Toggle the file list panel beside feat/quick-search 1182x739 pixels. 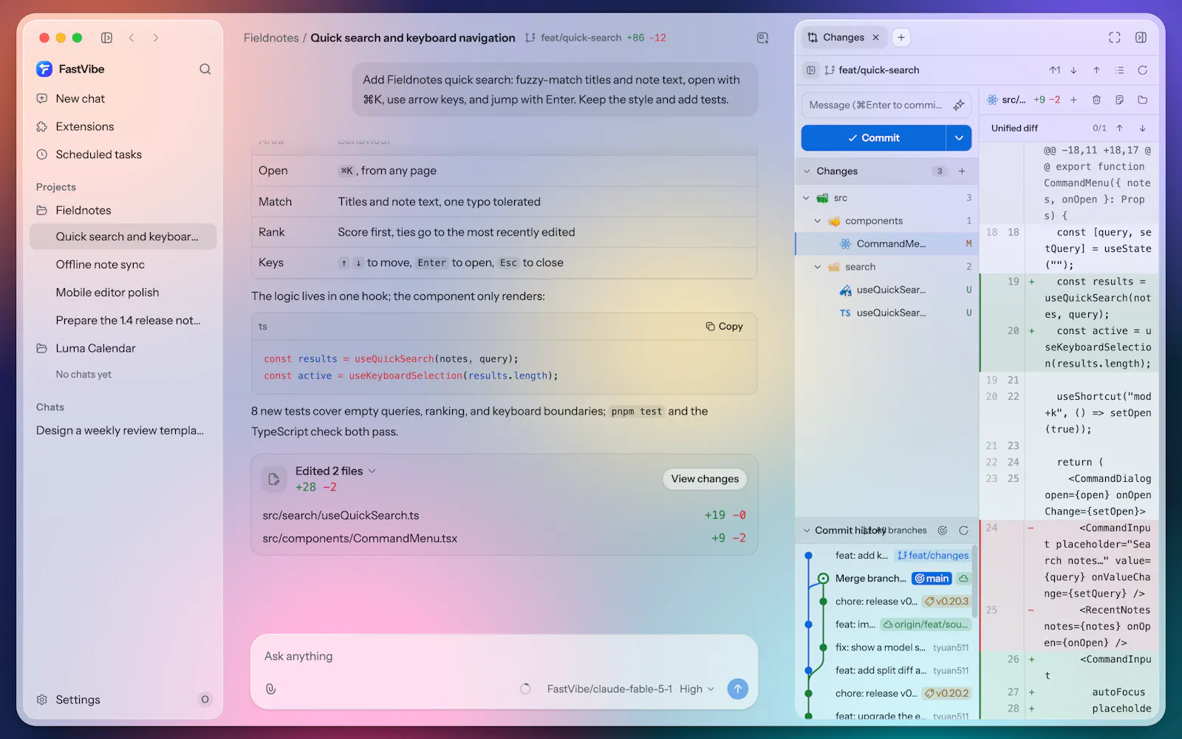(x=811, y=70)
